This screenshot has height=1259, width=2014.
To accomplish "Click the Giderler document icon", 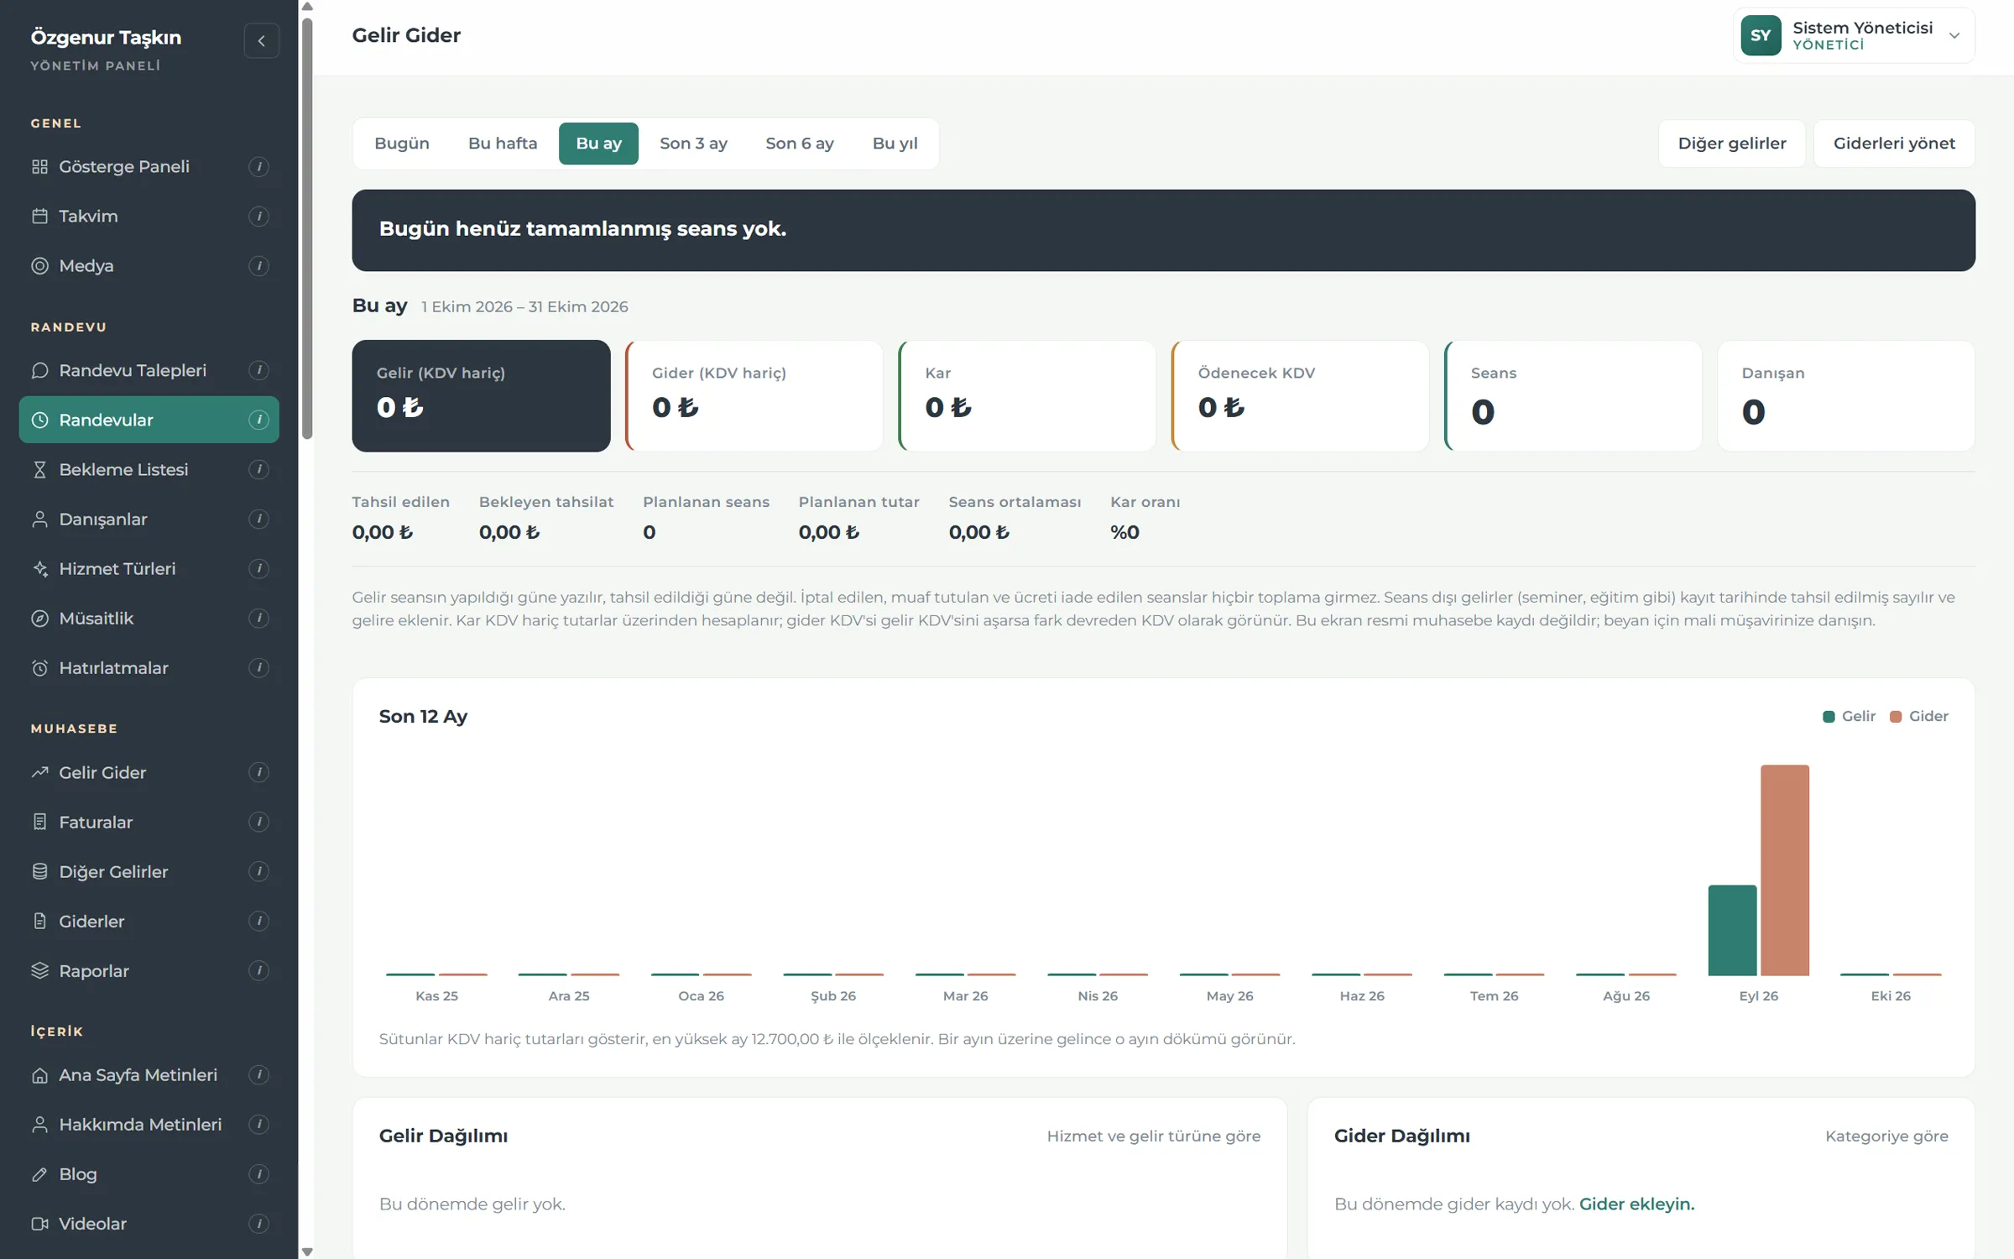I will coord(39,921).
